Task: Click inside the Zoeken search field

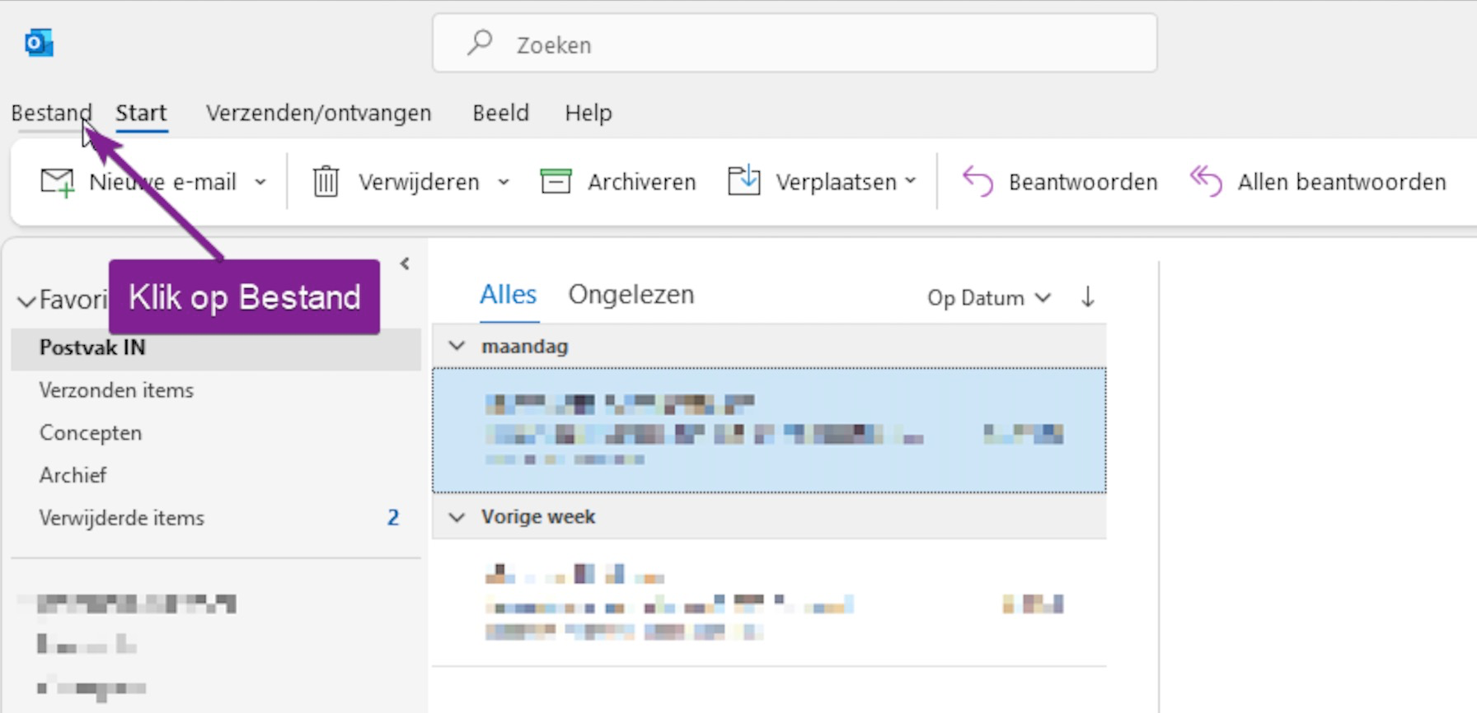Action: click(795, 44)
